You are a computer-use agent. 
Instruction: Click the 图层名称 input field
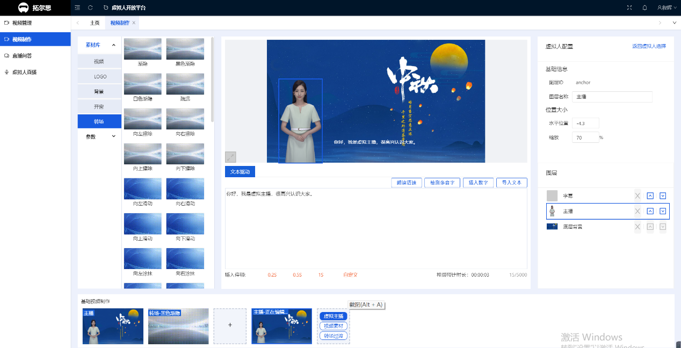coord(612,97)
